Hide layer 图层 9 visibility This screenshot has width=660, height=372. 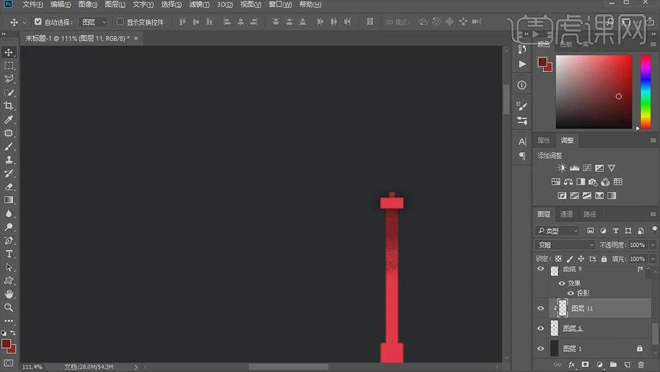click(541, 269)
